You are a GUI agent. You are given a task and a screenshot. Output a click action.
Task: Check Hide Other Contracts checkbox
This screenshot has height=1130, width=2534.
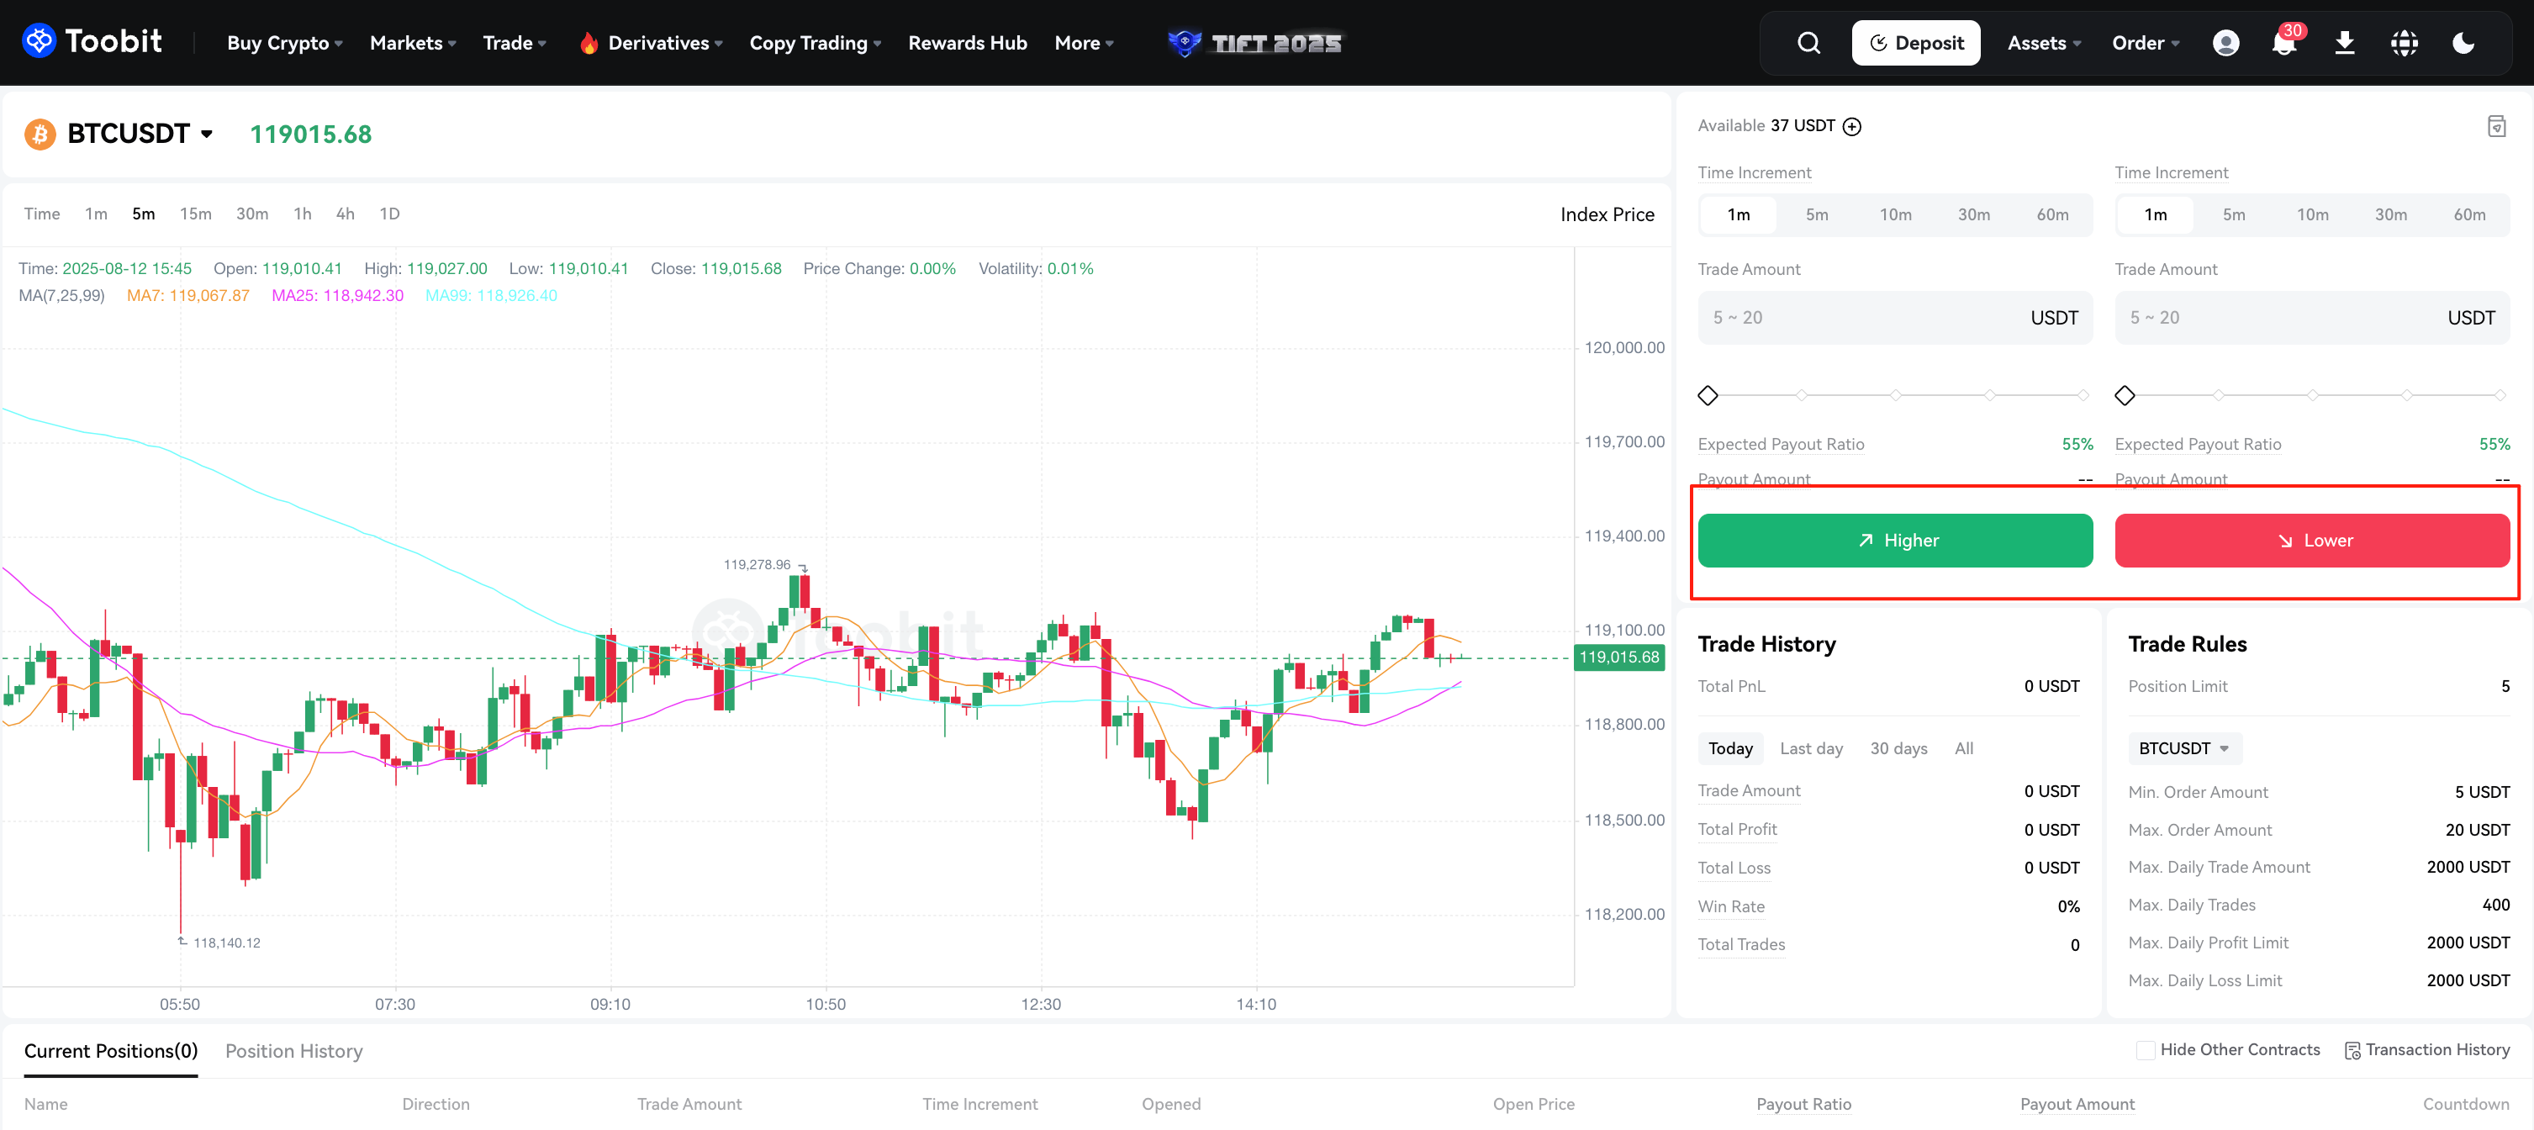click(2146, 1049)
